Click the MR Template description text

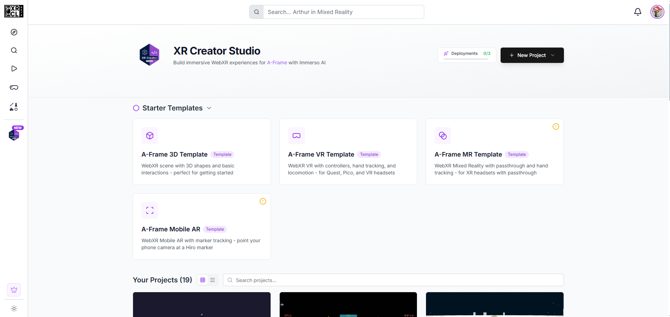pyautogui.click(x=491, y=169)
